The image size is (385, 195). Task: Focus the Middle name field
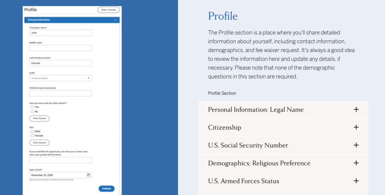tap(60, 48)
